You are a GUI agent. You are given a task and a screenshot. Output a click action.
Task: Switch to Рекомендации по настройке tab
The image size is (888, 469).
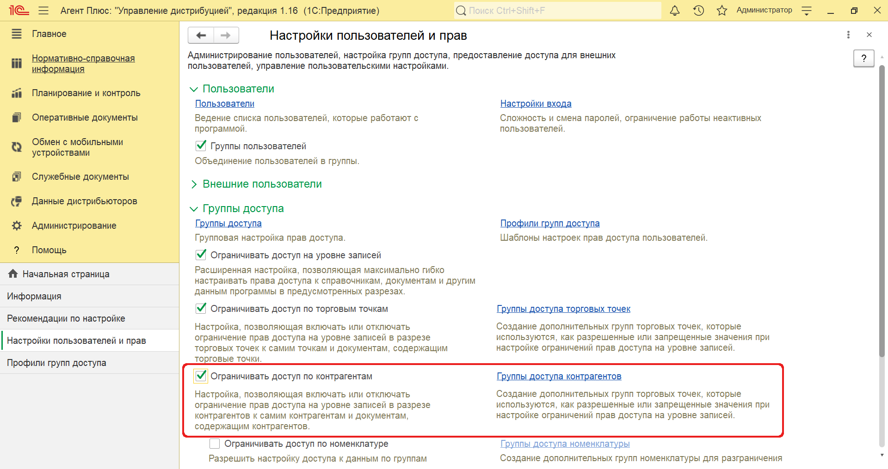(x=89, y=318)
